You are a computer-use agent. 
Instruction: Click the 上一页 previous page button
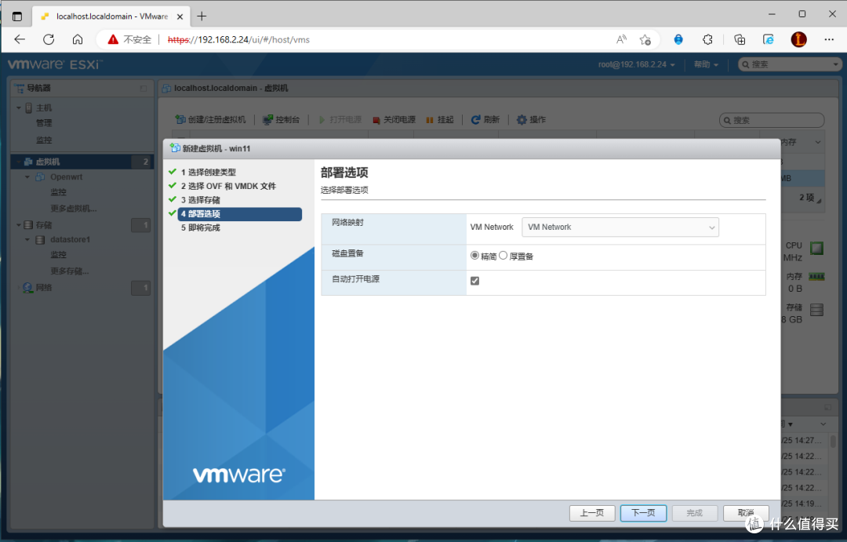pos(592,513)
